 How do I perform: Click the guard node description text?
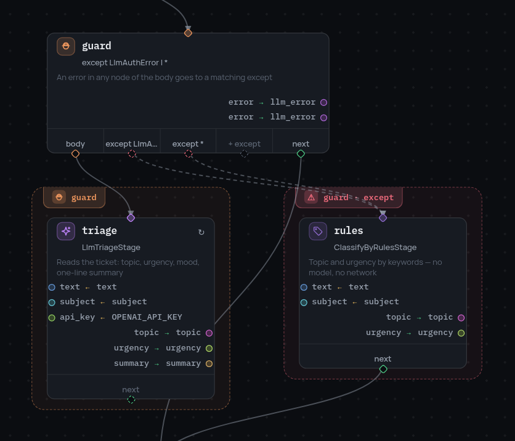pos(164,78)
